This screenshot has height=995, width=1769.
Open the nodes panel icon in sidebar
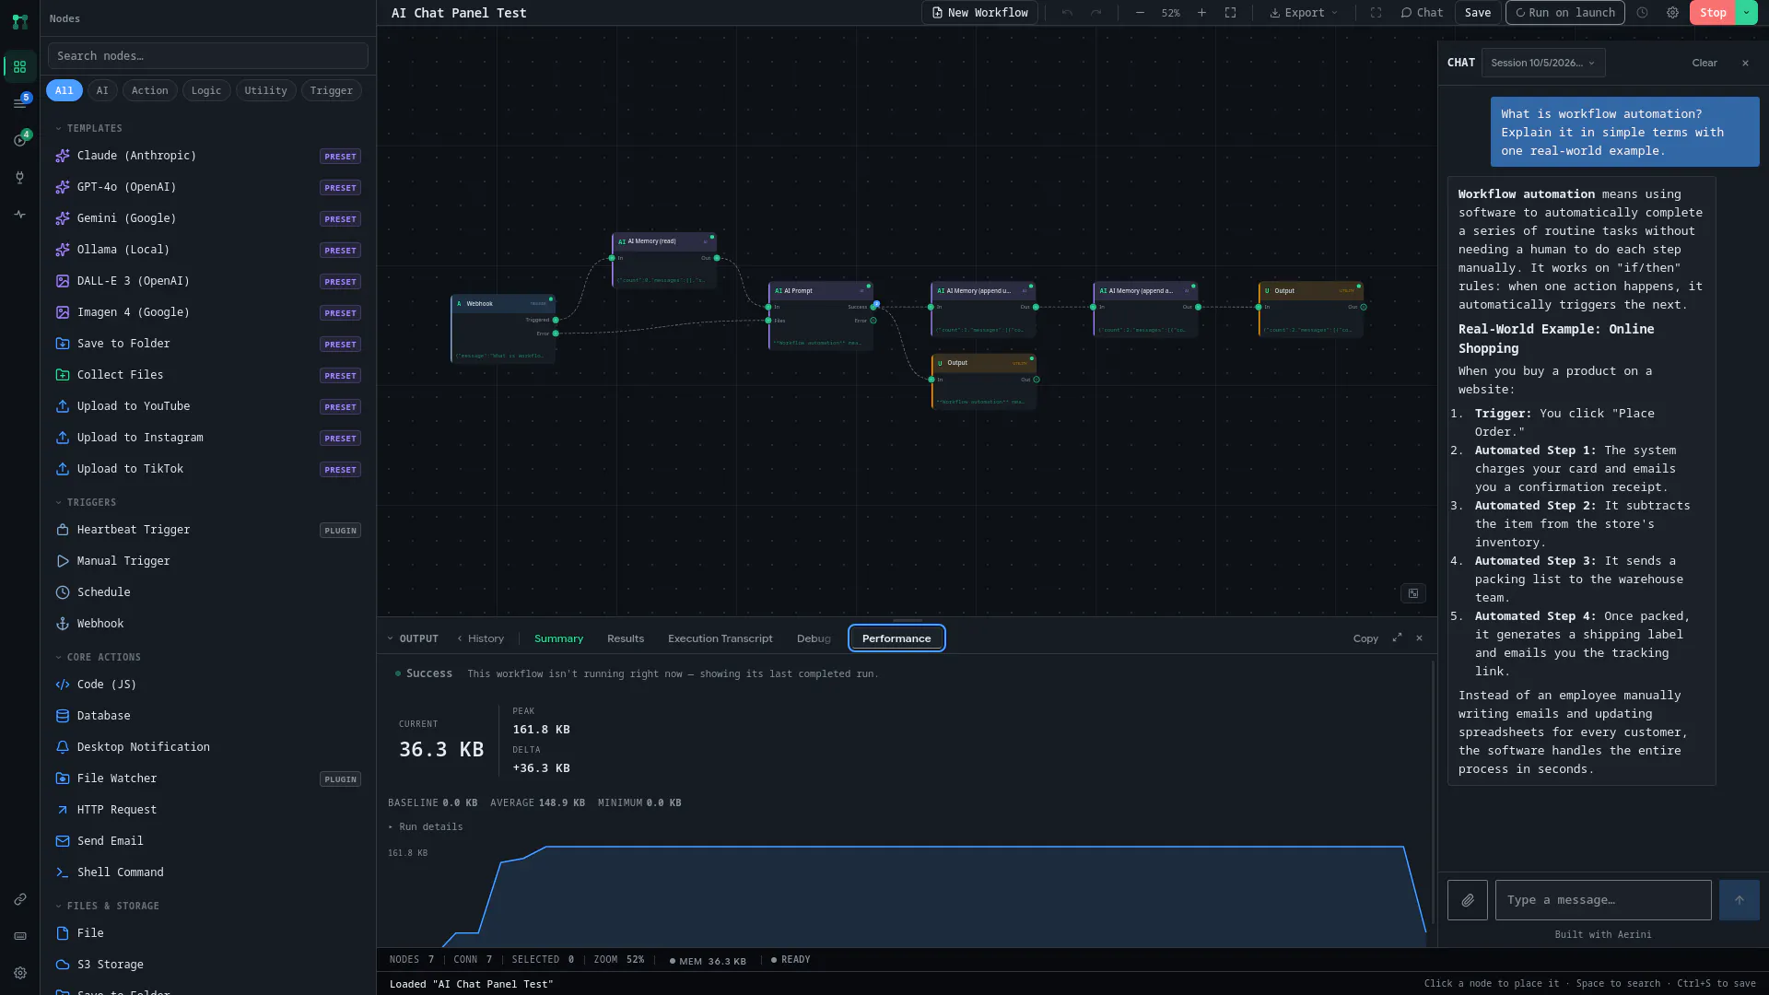[x=19, y=66]
